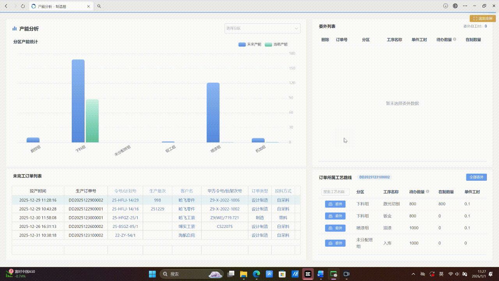The image size is (499, 281).
Task: Expand the system tray hidden icons chevron
Action: (x=413, y=274)
